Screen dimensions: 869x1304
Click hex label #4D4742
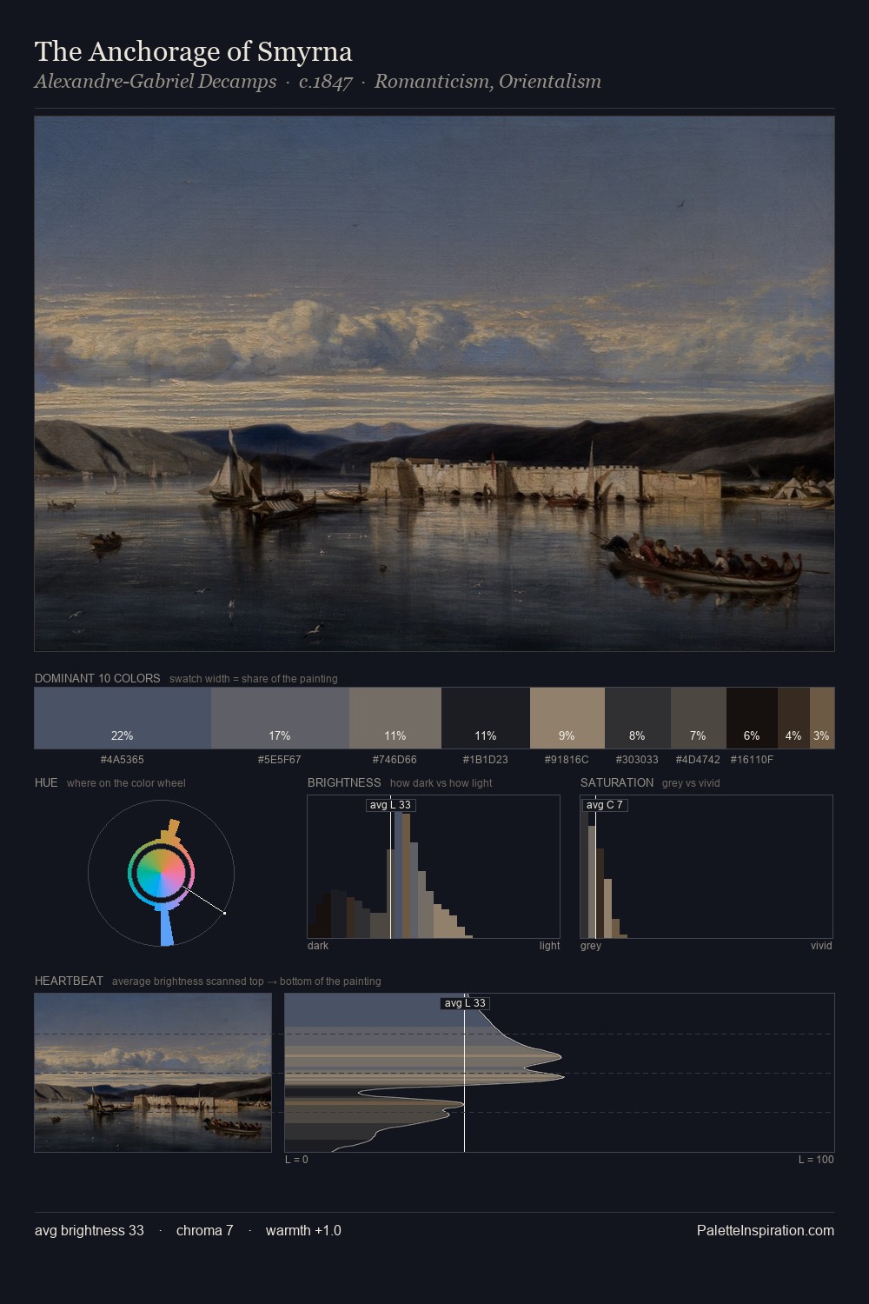point(698,760)
